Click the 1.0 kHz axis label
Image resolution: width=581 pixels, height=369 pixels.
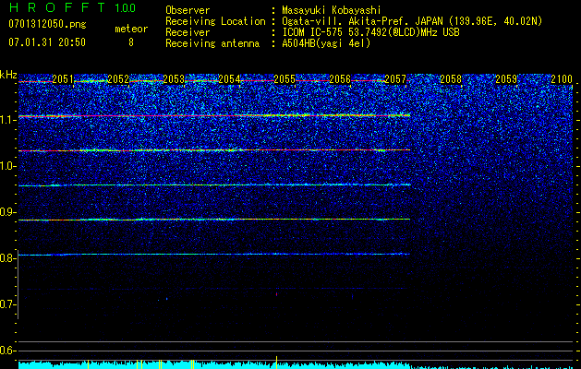tap(8, 166)
